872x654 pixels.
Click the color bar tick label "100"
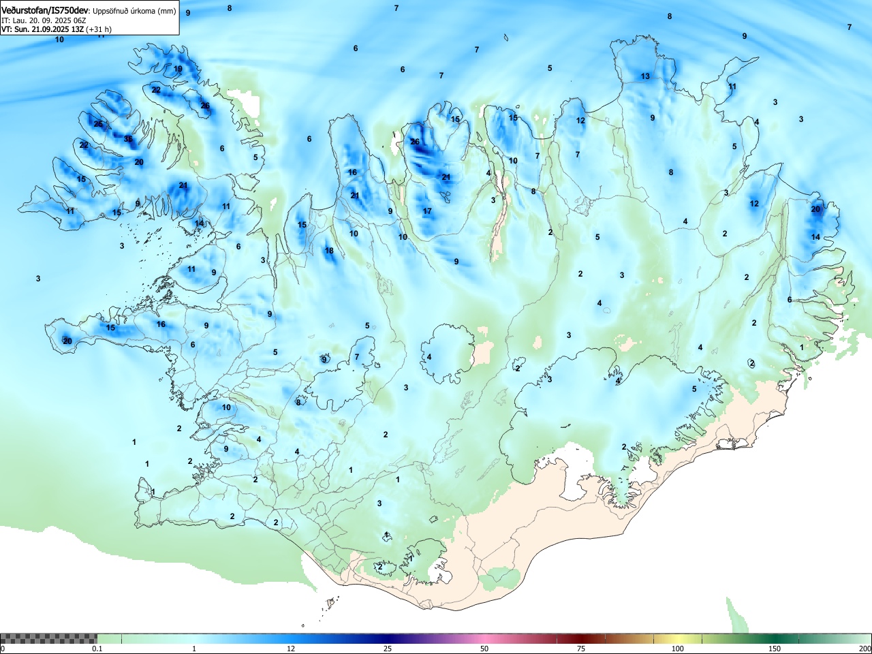coord(678,649)
